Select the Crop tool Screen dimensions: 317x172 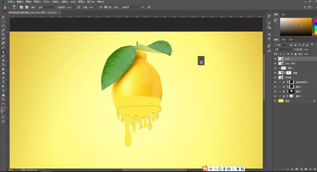(x=3, y=35)
